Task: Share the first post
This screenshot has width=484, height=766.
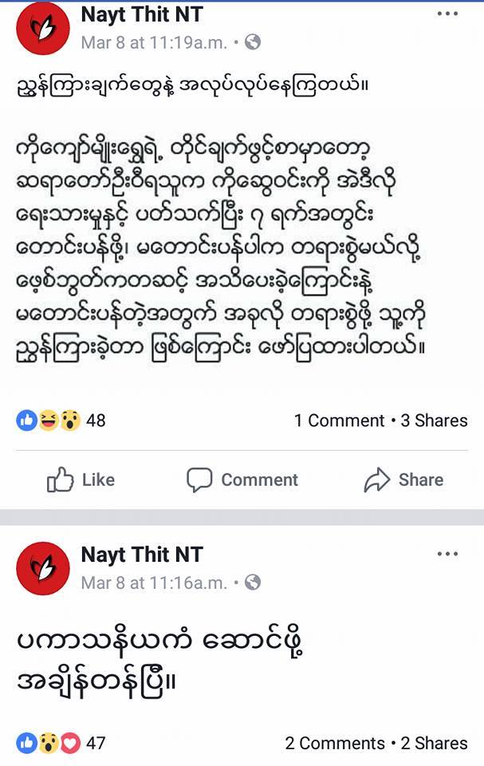Action: pyautogui.click(x=404, y=480)
